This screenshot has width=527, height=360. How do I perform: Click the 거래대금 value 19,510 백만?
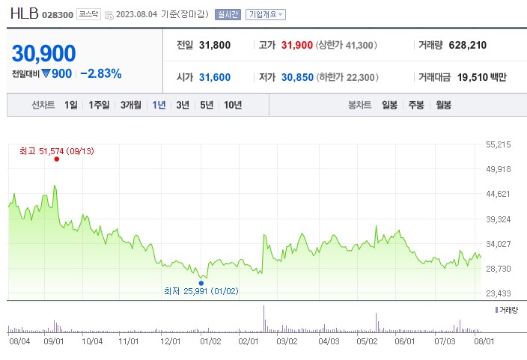[481, 77]
